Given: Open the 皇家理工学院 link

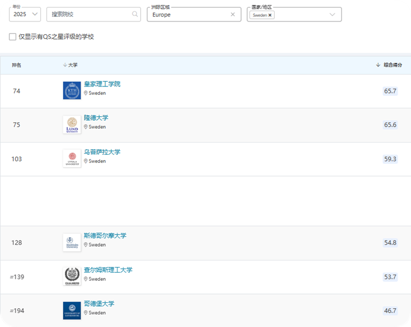Looking at the screenshot, I should 102,84.
